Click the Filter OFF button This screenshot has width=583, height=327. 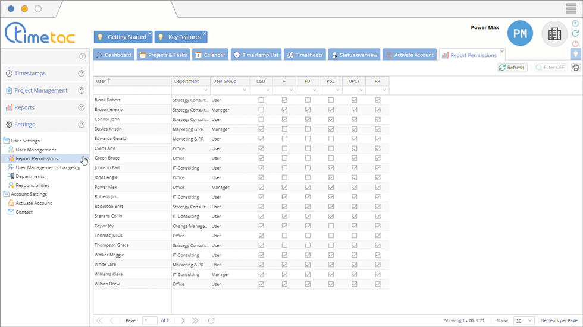(551, 68)
